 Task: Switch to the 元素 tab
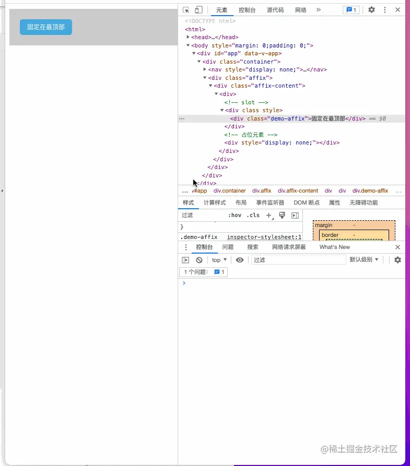coord(221,10)
